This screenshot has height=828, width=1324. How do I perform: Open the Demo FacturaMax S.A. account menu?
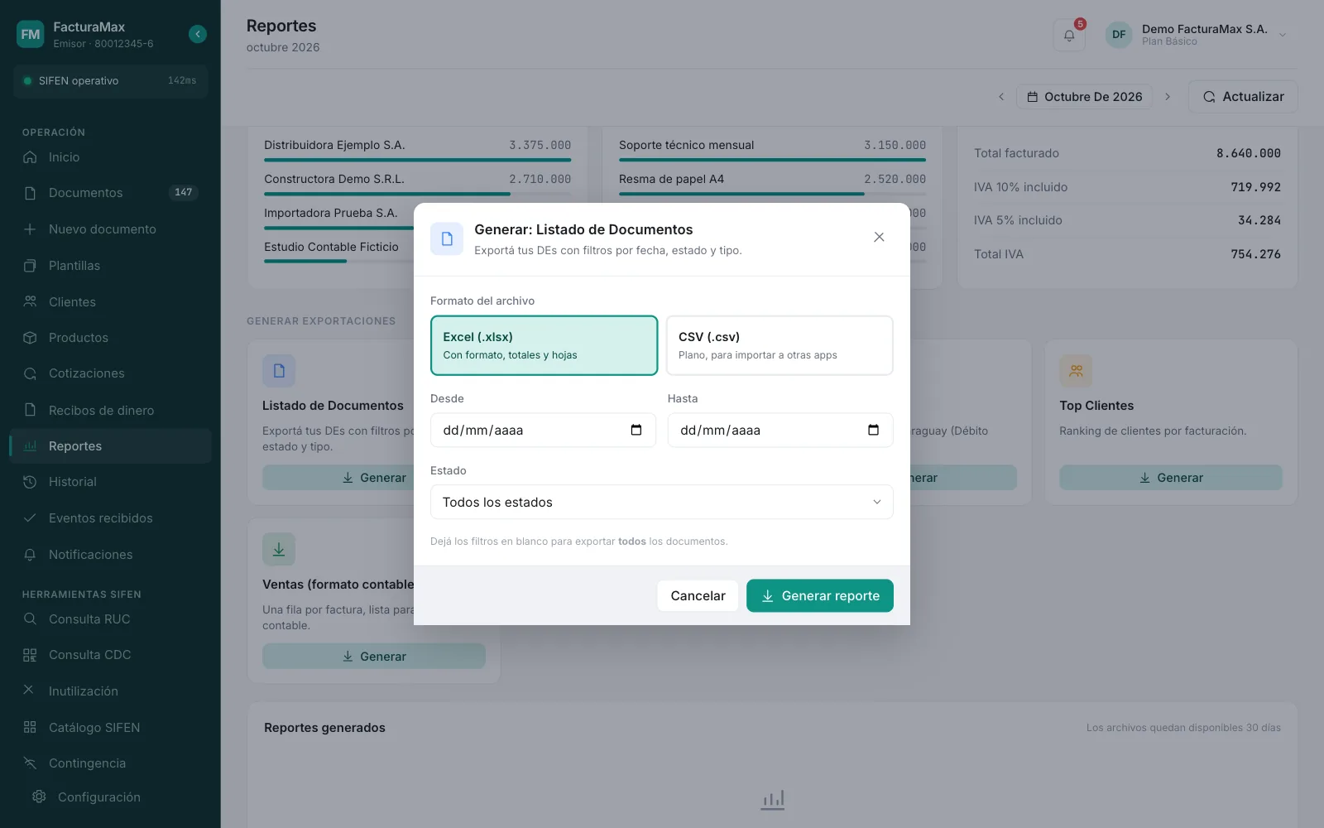[1197, 35]
